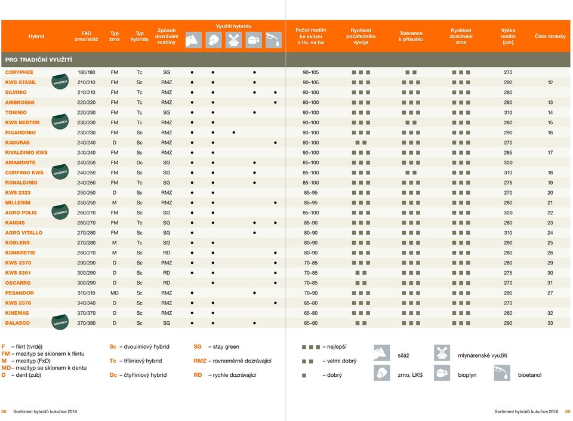Screen dimensions: 573x421
Task: Click the Novinka badge next to KWS STABIL
Action: [x=60, y=81]
